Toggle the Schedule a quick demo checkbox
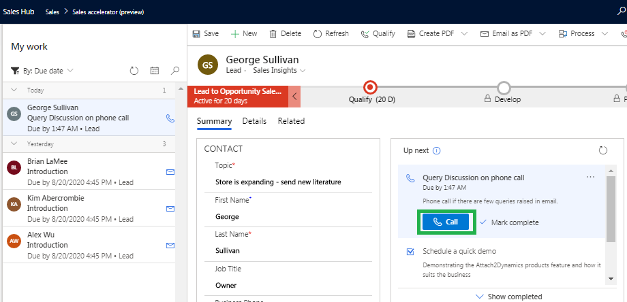The image size is (627, 302). [x=410, y=252]
